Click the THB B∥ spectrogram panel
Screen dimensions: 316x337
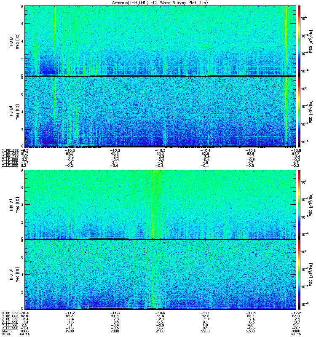coord(160,112)
